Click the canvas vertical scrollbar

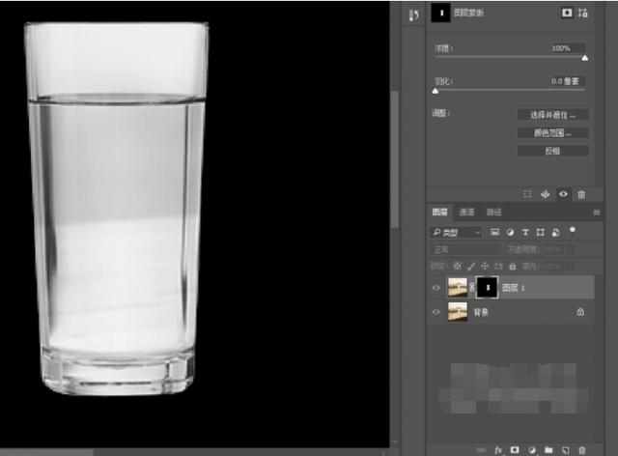(395, 159)
